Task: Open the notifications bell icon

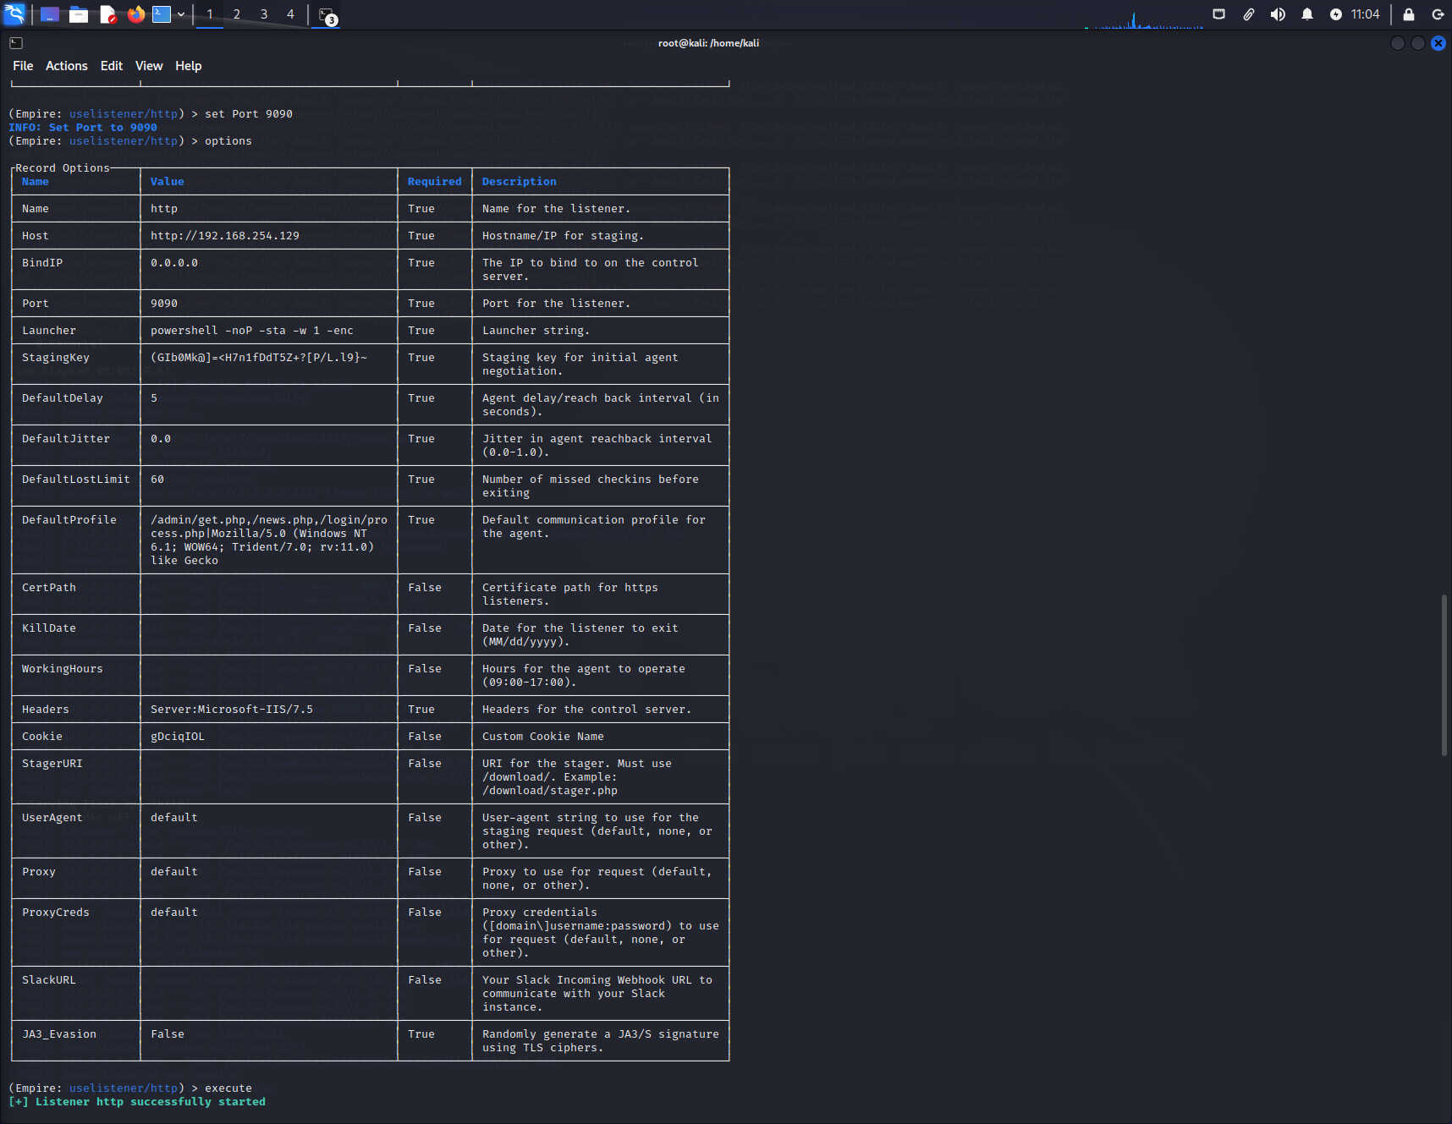Action: point(1307,14)
